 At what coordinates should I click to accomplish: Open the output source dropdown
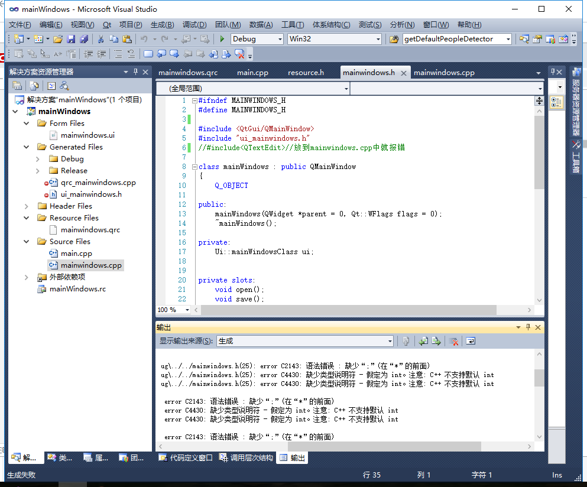point(390,341)
